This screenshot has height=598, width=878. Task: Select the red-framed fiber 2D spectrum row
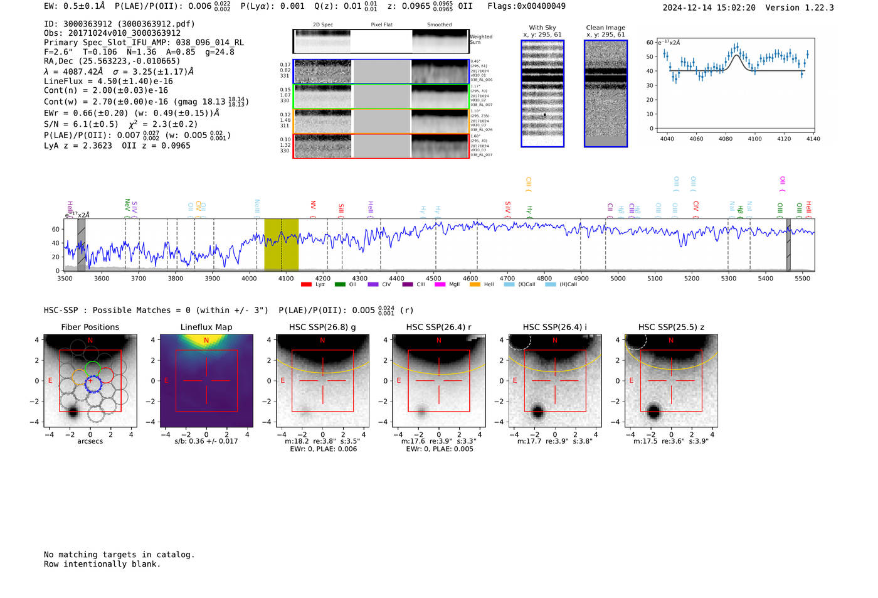pos(381,146)
